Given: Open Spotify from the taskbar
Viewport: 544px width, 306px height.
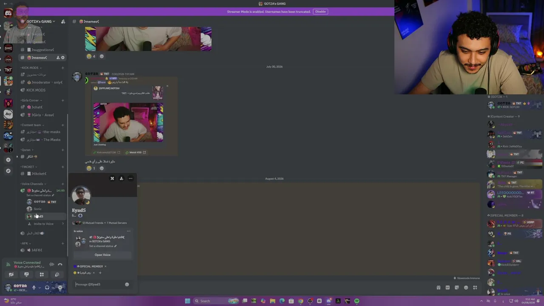Looking at the screenshot, I should 357,301.
